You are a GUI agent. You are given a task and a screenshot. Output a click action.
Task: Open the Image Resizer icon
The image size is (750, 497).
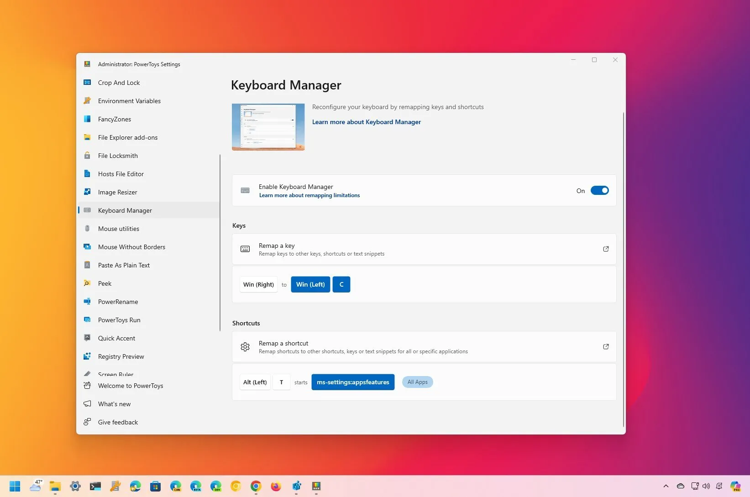(x=87, y=192)
